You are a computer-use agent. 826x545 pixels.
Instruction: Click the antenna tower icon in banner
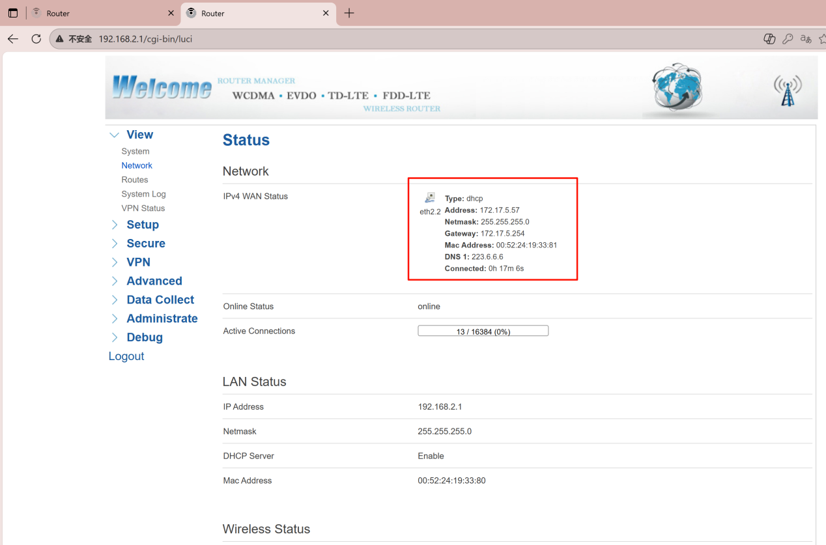[x=788, y=91]
